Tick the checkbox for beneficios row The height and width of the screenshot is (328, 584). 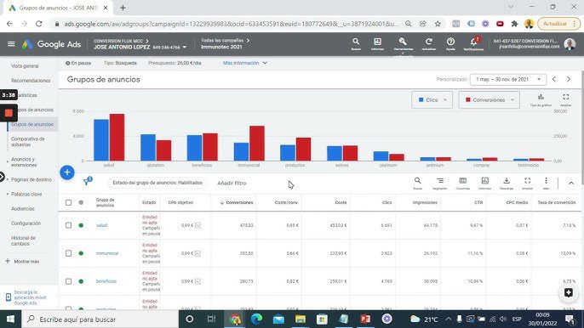click(68, 281)
